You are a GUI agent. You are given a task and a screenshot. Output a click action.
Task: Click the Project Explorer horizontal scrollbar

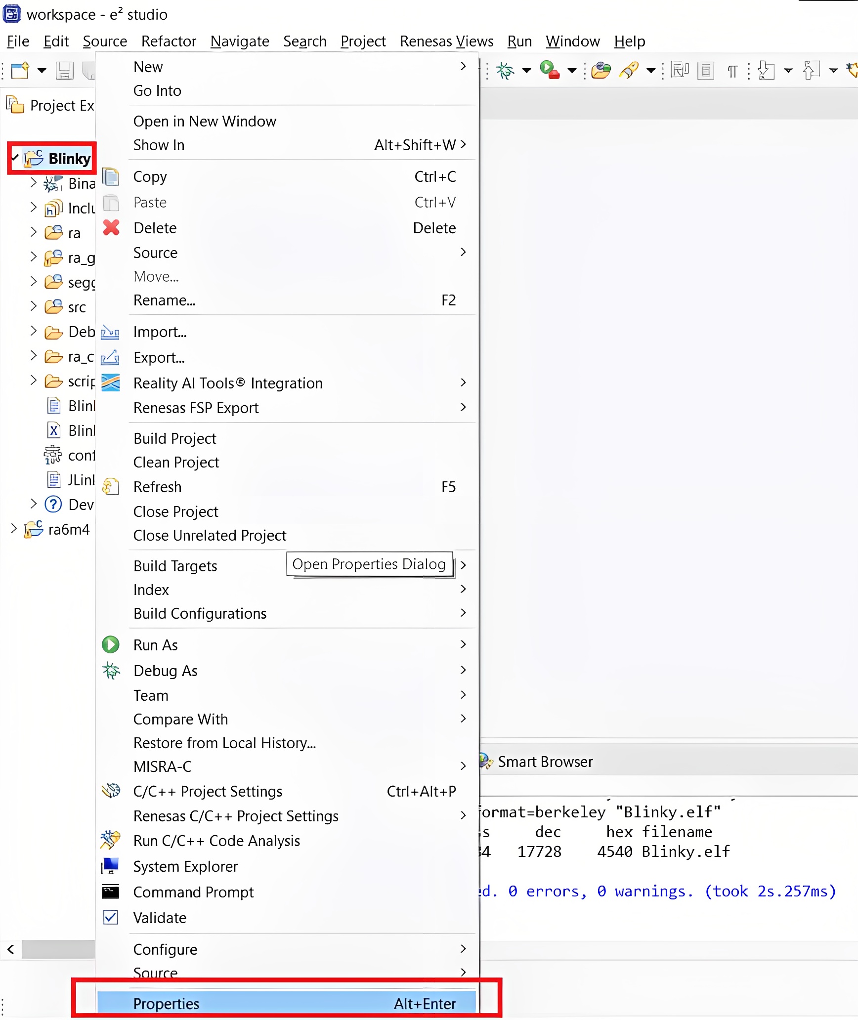(59, 949)
